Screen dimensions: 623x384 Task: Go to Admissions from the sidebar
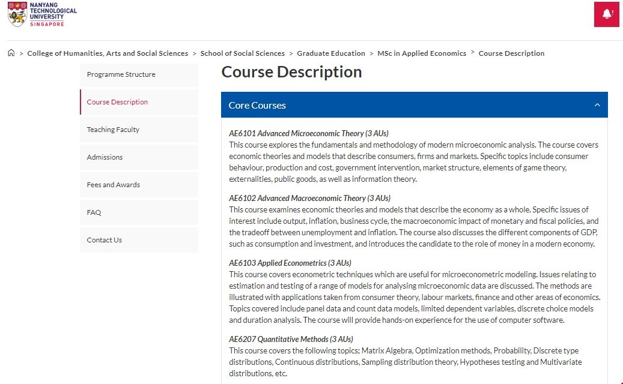(105, 157)
